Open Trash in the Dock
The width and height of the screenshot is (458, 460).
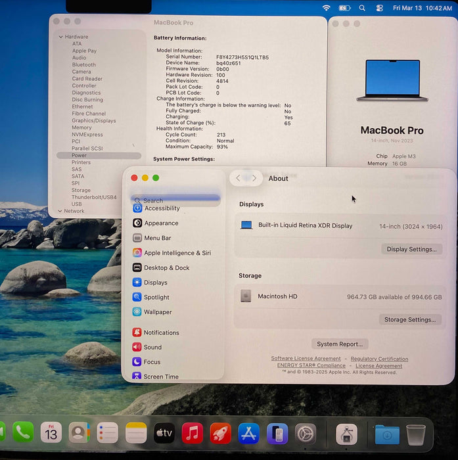pos(415,434)
